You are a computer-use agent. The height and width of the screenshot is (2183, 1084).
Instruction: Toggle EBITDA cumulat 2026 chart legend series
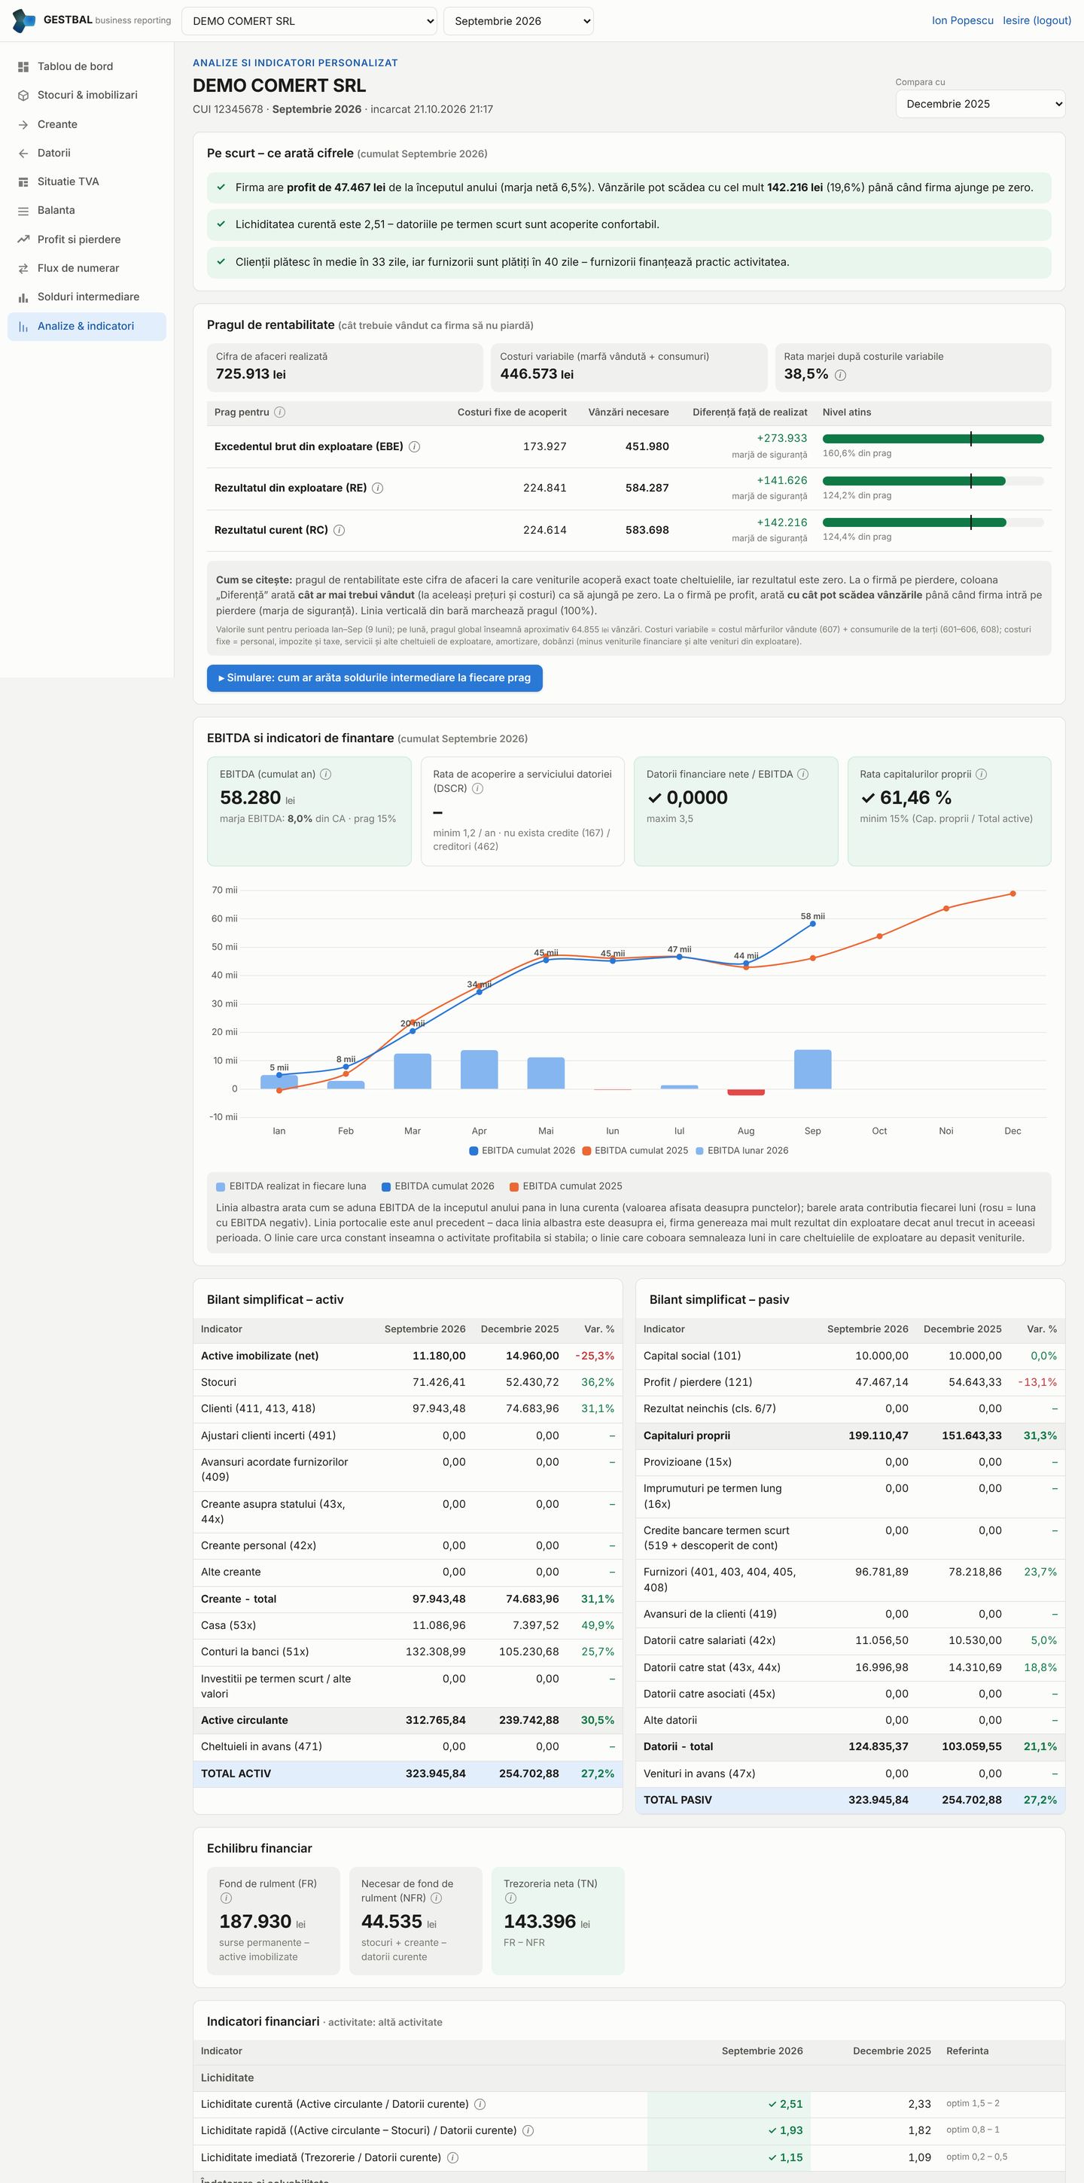click(522, 1151)
